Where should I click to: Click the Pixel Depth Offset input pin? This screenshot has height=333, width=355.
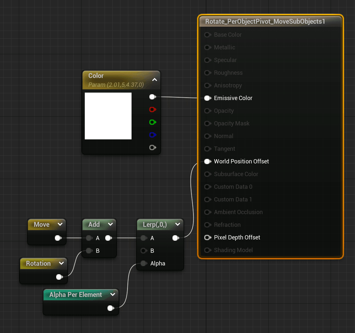pos(208,237)
